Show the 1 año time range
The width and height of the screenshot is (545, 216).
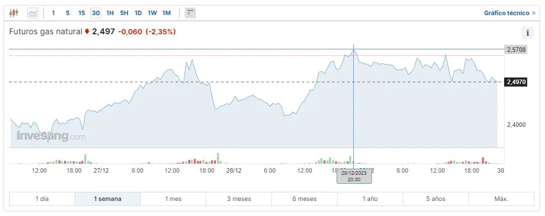click(370, 199)
